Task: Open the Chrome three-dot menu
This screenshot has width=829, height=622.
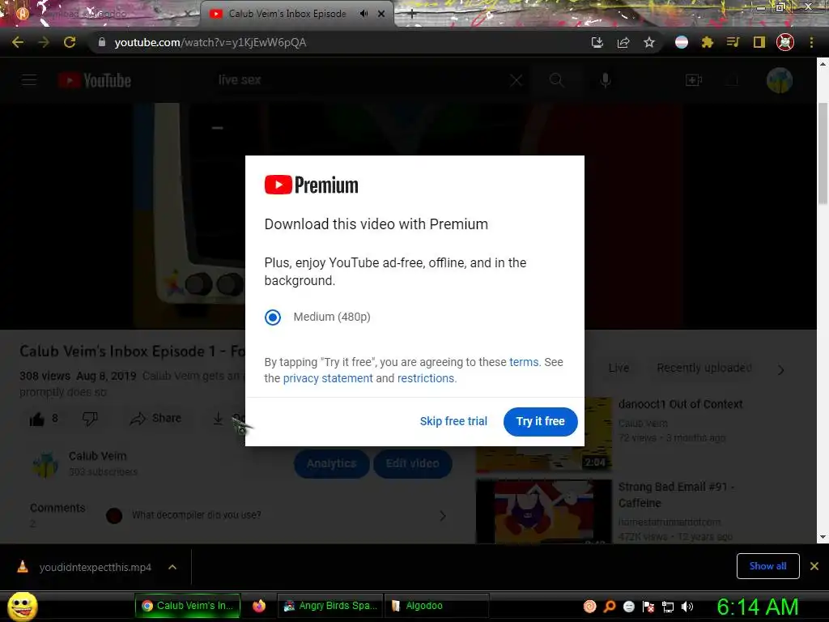Action: point(811,42)
